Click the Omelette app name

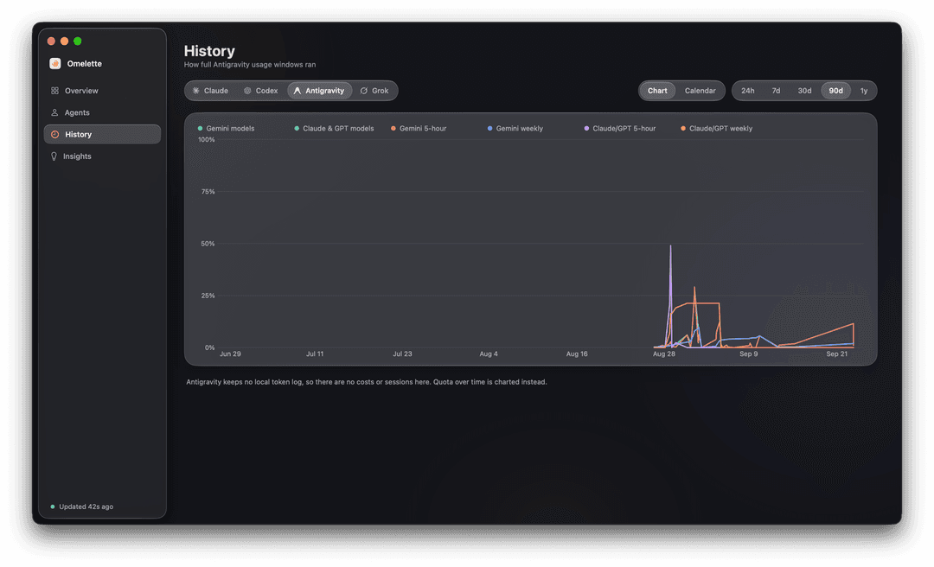pos(84,64)
